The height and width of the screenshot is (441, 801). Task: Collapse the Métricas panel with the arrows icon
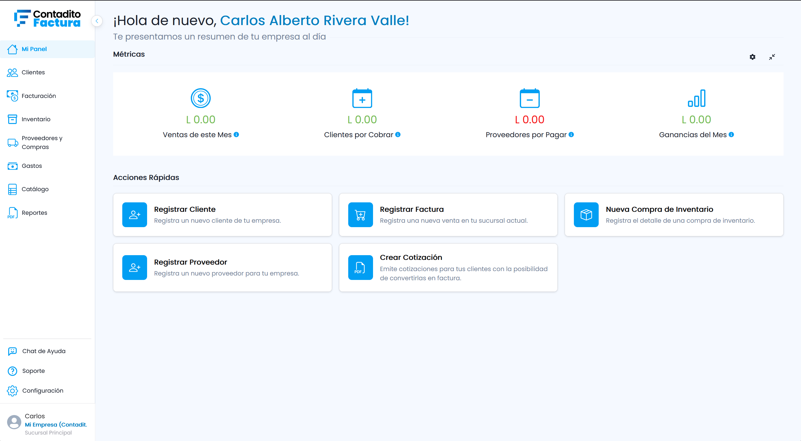772,57
